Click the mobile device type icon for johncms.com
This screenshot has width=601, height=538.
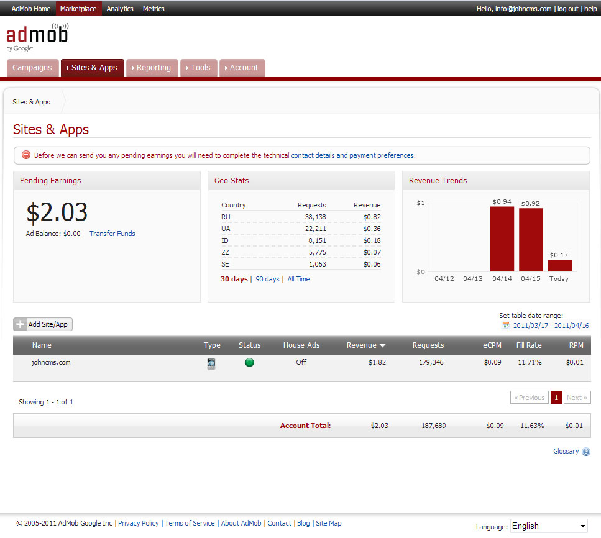[x=211, y=364]
